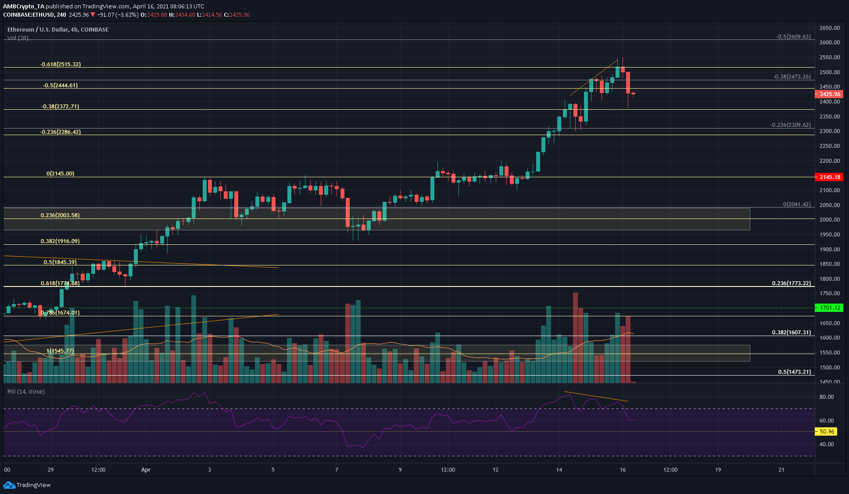The height and width of the screenshot is (494, 849).
Task: Click the current price tag 2425.96
Action: [x=829, y=94]
